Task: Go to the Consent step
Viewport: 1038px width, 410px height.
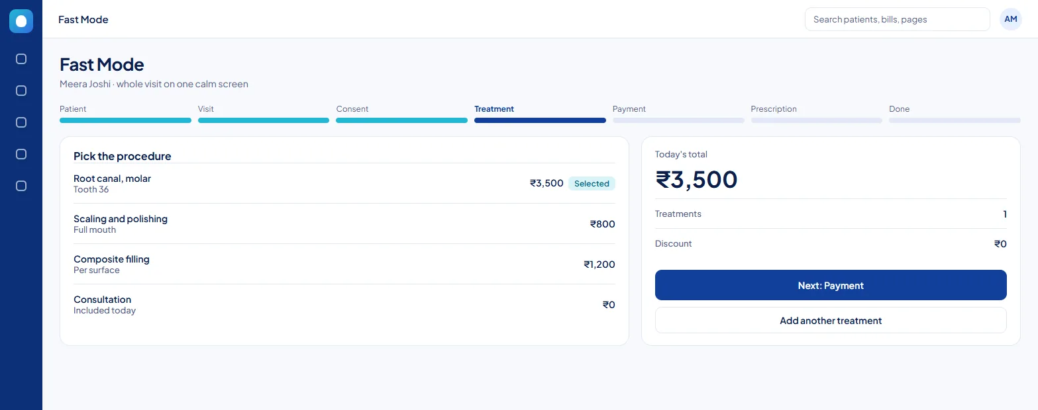Action: pos(401,114)
